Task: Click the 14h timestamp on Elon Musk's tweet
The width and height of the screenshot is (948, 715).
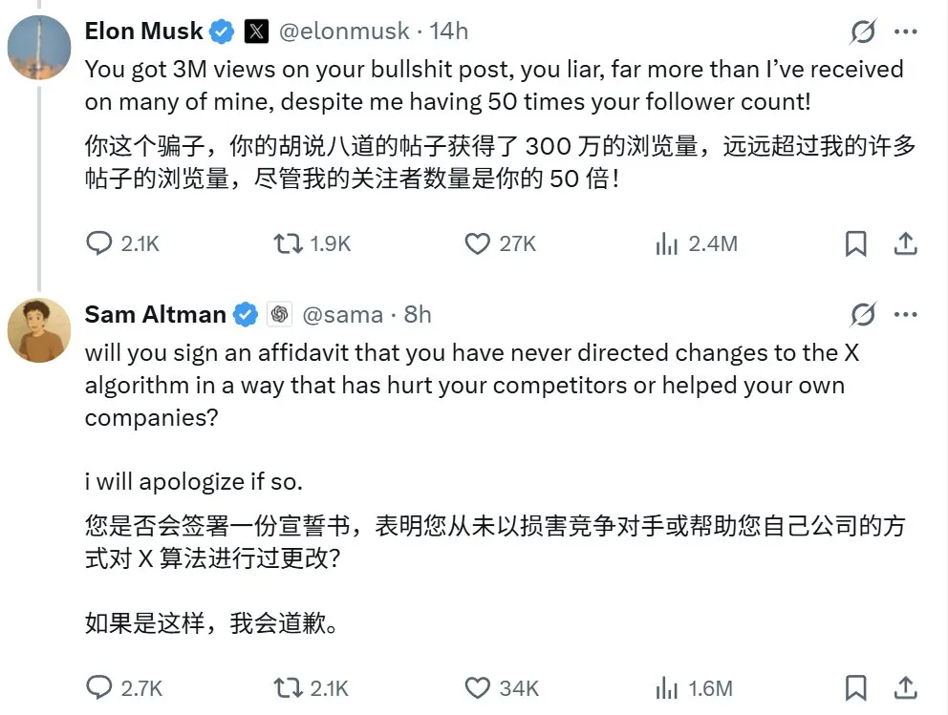Action: 449,30
